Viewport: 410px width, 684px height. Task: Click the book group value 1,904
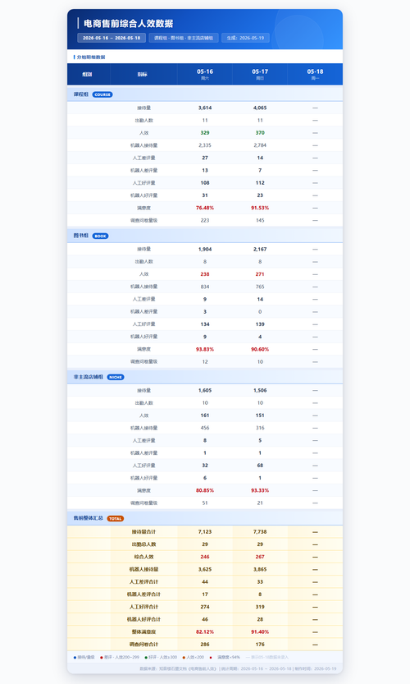(x=205, y=249)
